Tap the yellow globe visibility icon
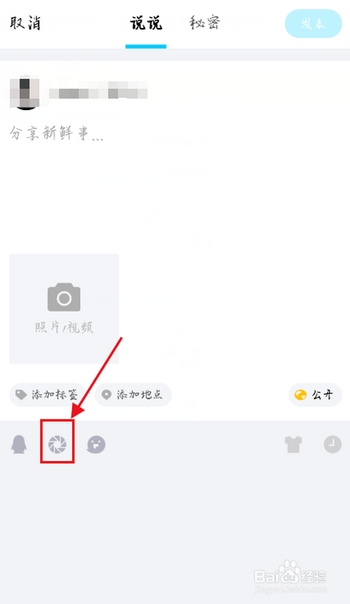 tap(300, 395)
